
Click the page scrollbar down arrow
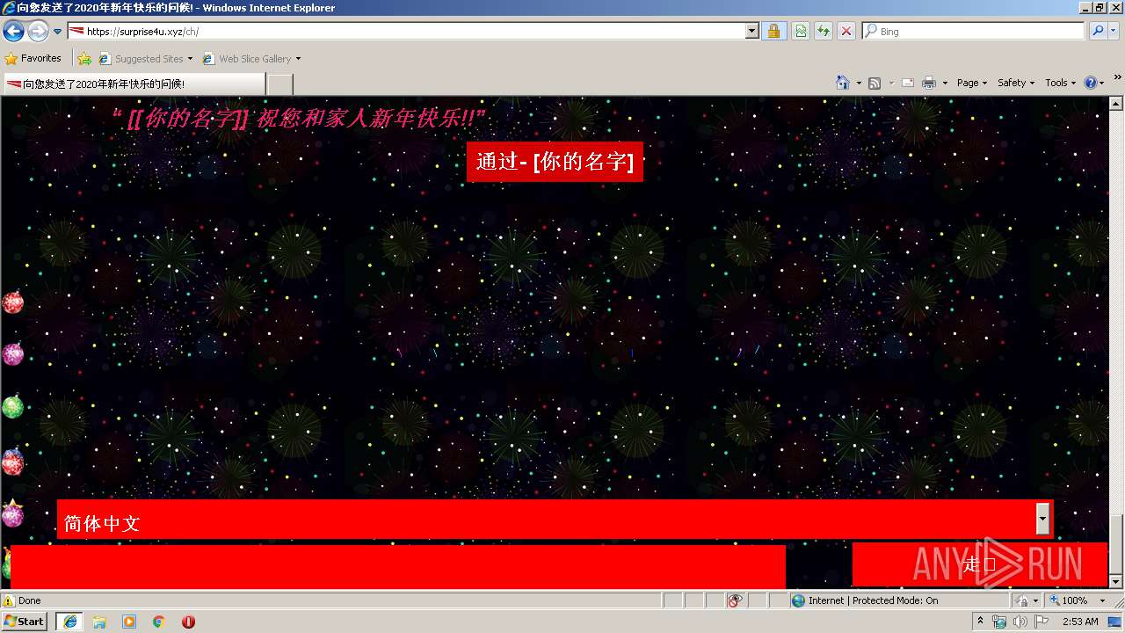(x=1116, y=582)
